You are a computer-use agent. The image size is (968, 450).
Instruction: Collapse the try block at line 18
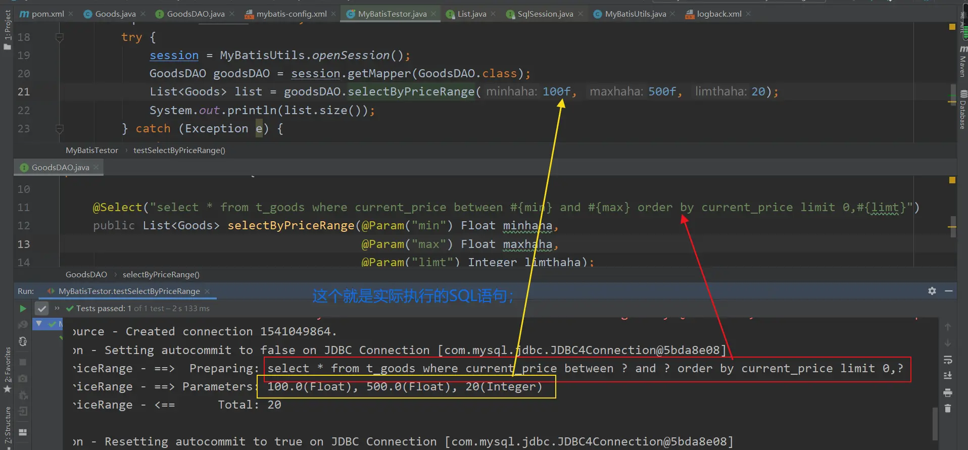tap(59, 37)
